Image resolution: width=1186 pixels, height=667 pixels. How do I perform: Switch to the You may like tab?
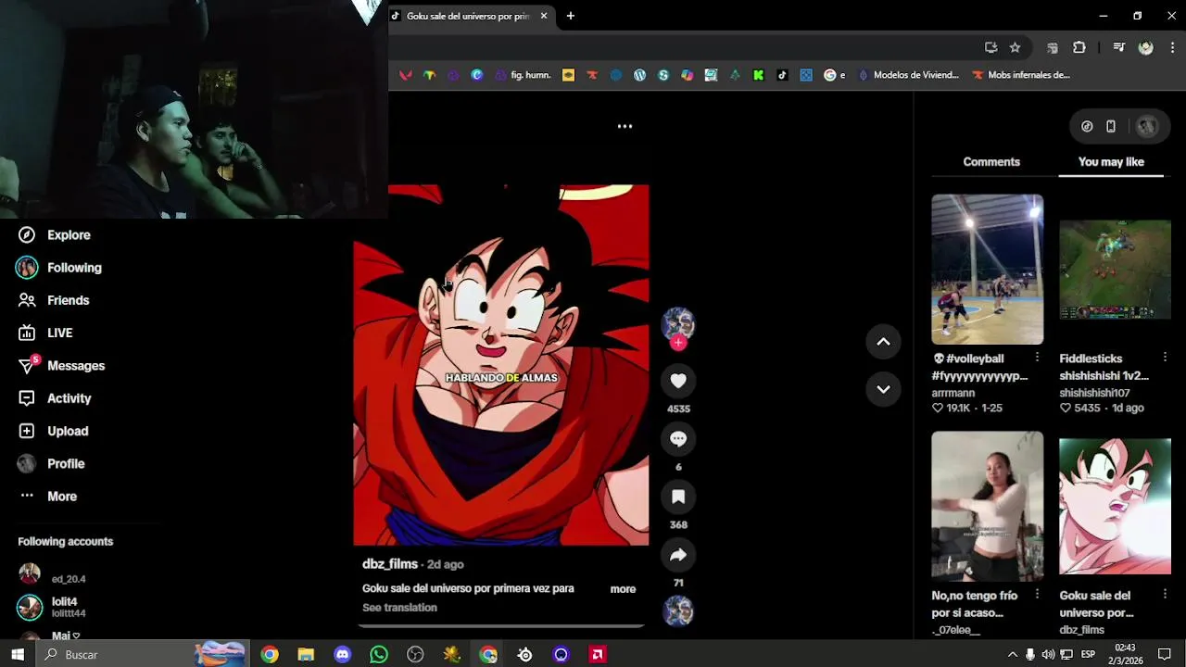coord(1111,162)
